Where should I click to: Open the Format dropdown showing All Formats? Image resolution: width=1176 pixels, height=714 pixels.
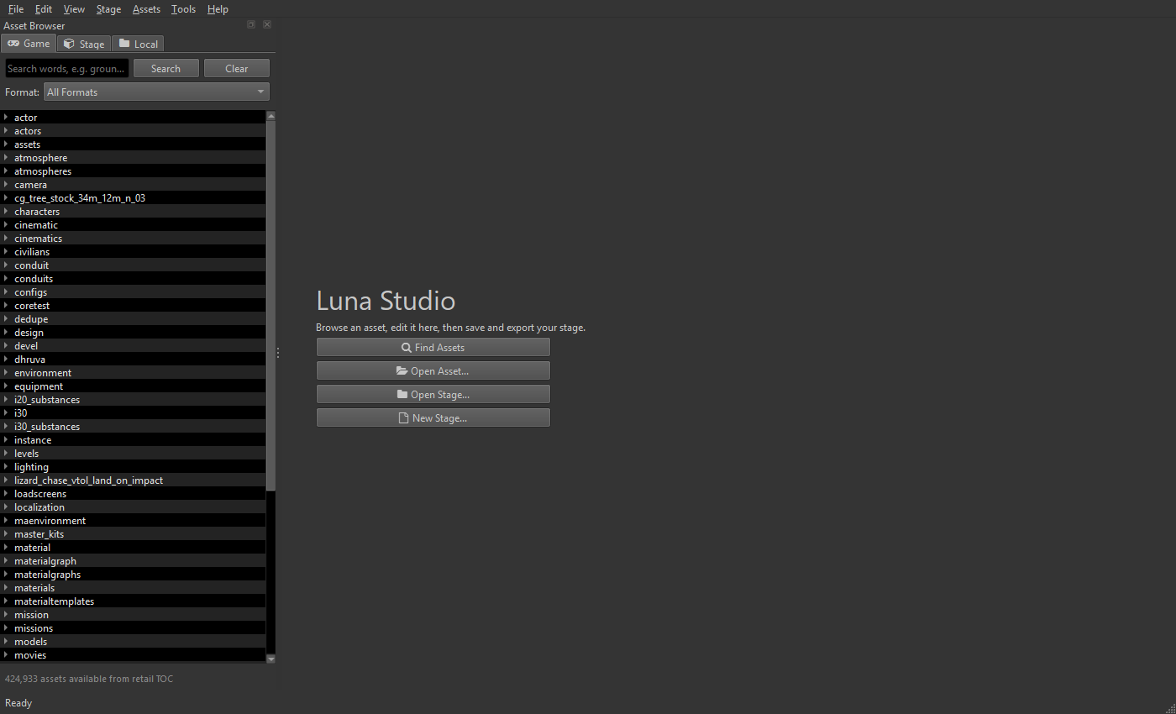pos(156,92)
